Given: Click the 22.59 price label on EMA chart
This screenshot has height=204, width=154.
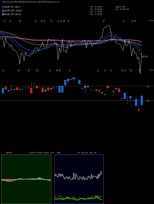Looking at the screenshot, I should click(145, 57).
